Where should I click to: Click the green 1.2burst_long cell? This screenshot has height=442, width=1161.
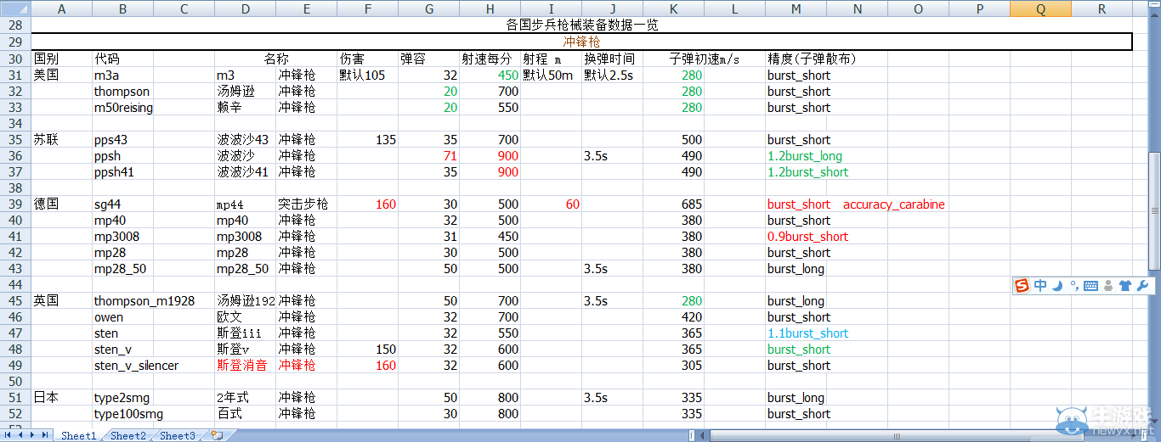805,156
